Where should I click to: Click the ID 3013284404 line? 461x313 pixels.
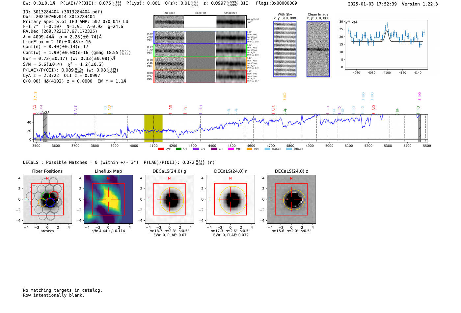click(x=63, y=12)
